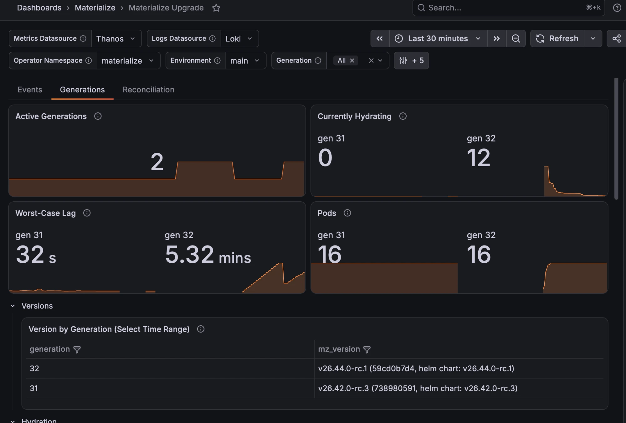Go to Materialize breadcrumb folder
Viewport: 626px width, 423px height.
pos(95,8)
